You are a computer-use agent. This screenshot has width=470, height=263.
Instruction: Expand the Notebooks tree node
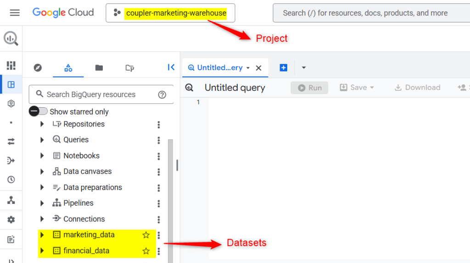coord(42,156)
